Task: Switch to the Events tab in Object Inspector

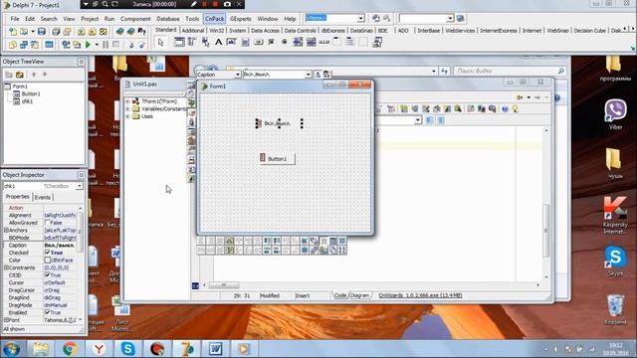Action: point(42,197)
